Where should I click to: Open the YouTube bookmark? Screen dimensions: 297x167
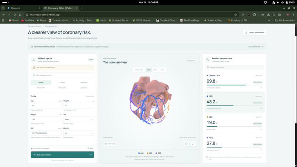(x=28, y=20)
